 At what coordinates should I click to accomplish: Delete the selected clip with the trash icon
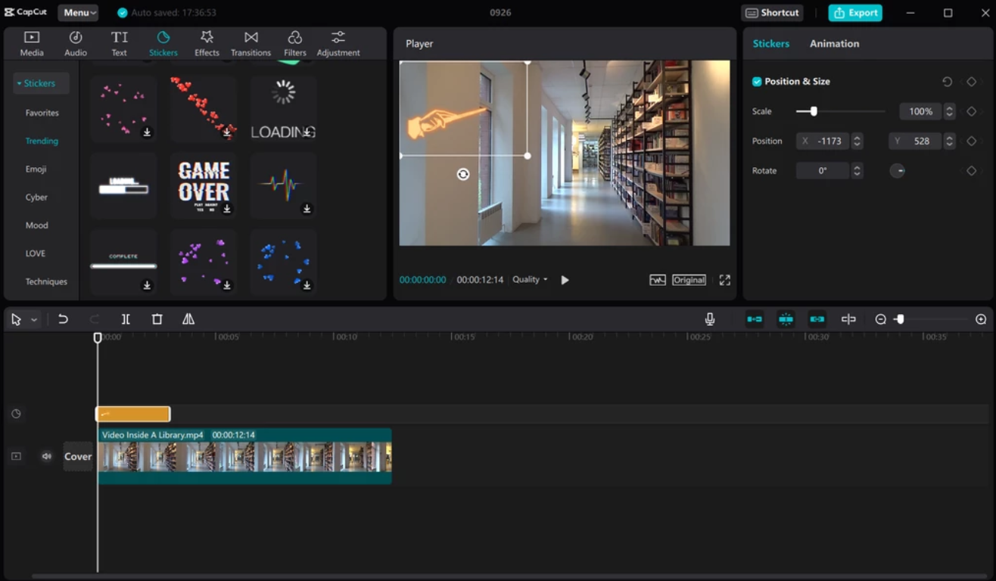[157, 318]
